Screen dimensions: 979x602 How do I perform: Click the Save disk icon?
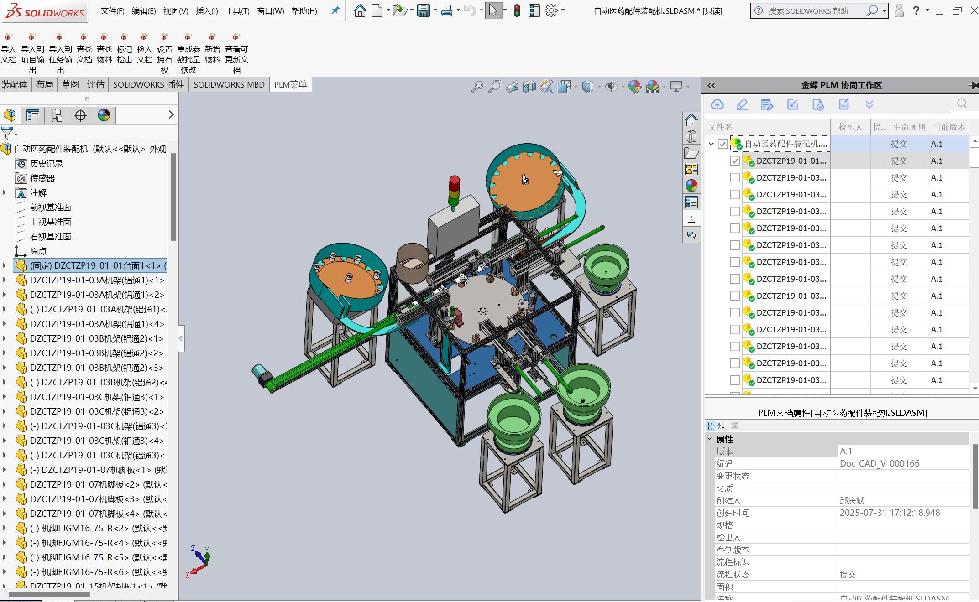tap(423, 10)
